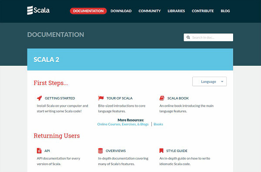This screenshot has height=172, width=261.
Task: Click 'Install Scala on your computer' description
Action: pos(62,108)
